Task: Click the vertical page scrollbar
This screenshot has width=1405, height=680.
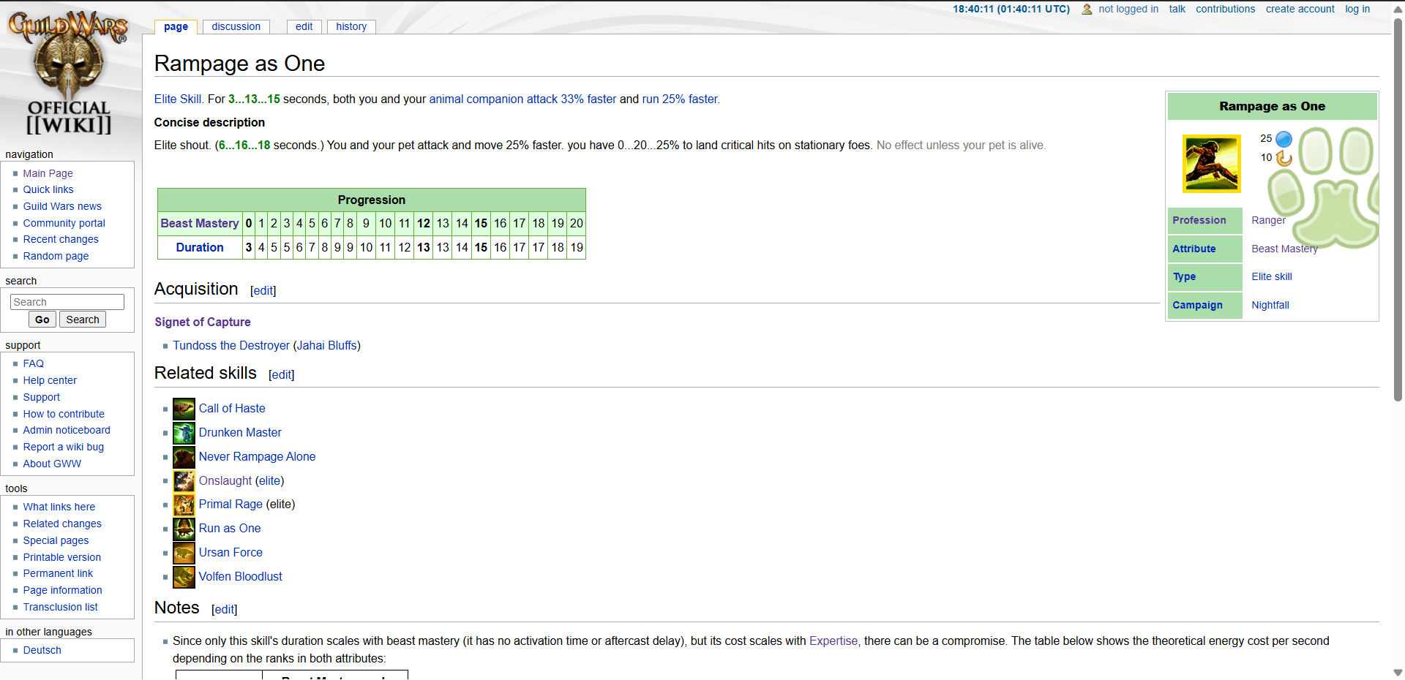Action: coord(1398,208)
